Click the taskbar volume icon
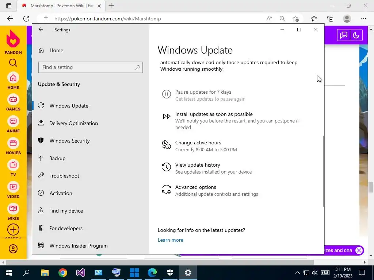The image size is (374, 280). [315, 273]
